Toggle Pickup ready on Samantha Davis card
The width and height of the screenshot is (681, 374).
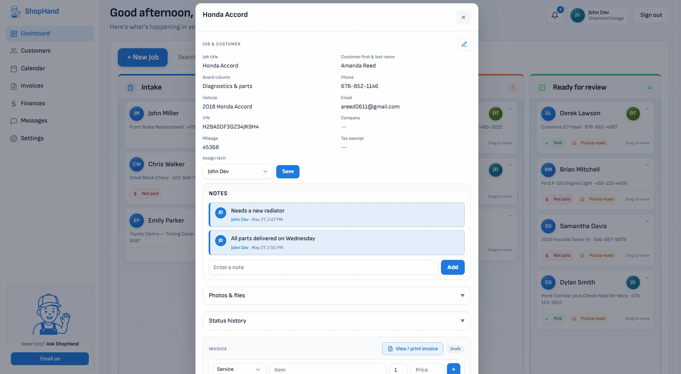(x=597, y=255)
